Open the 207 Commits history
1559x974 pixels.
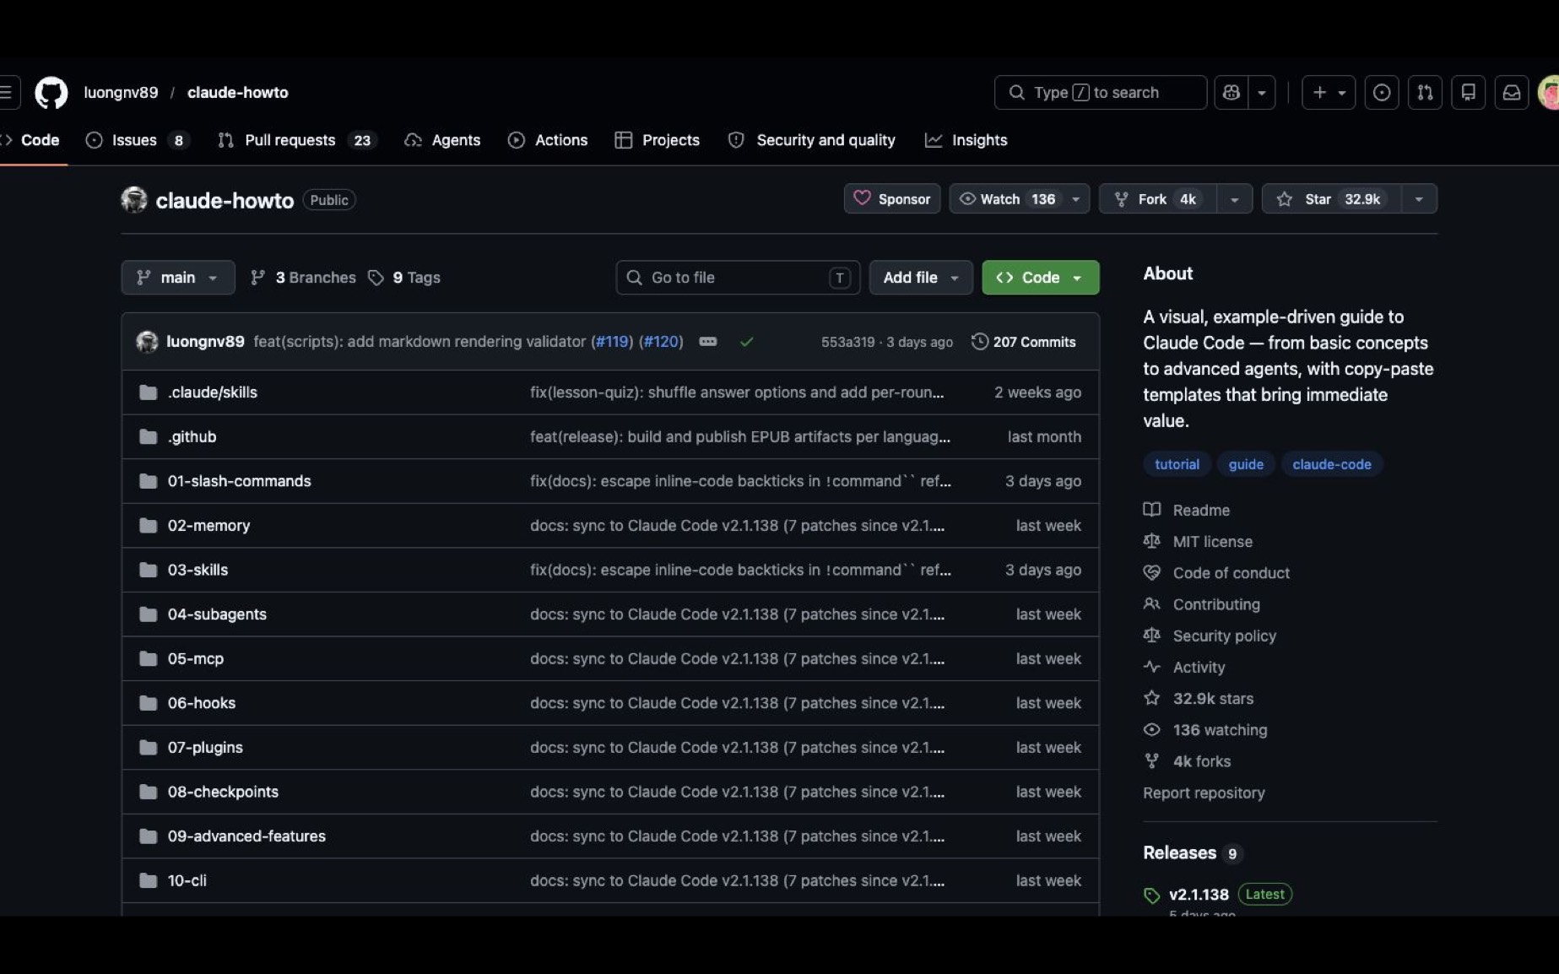pos(1024,342)
